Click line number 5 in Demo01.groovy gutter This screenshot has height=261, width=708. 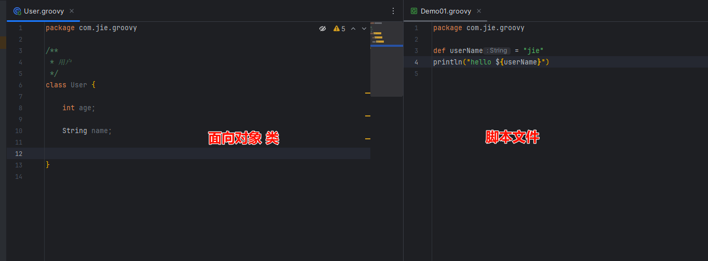pyautogui.click(x=416, y=73)
